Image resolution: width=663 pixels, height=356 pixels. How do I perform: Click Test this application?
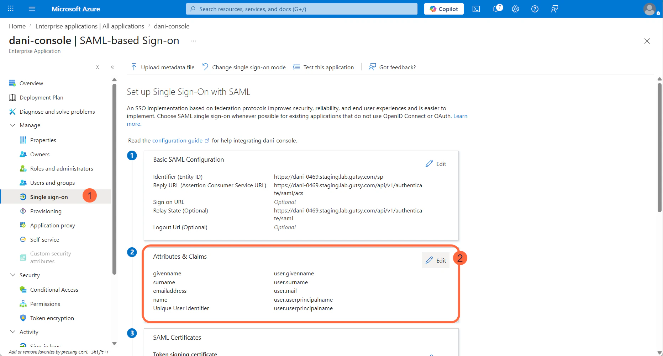coord(323,67)
